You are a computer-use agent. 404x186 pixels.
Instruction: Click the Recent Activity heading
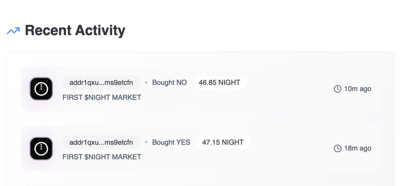click(x=75, y=30)
